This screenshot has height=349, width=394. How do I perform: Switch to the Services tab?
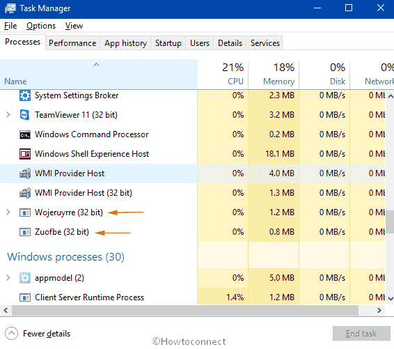coord(265,43)
